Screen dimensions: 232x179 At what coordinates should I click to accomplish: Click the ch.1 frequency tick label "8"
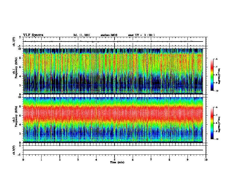(21, 58)
